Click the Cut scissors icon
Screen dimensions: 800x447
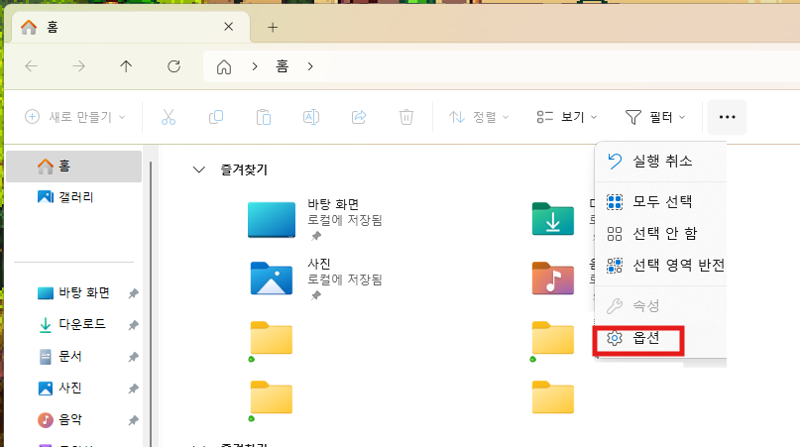pyautogui.click(x=169, y=117)
